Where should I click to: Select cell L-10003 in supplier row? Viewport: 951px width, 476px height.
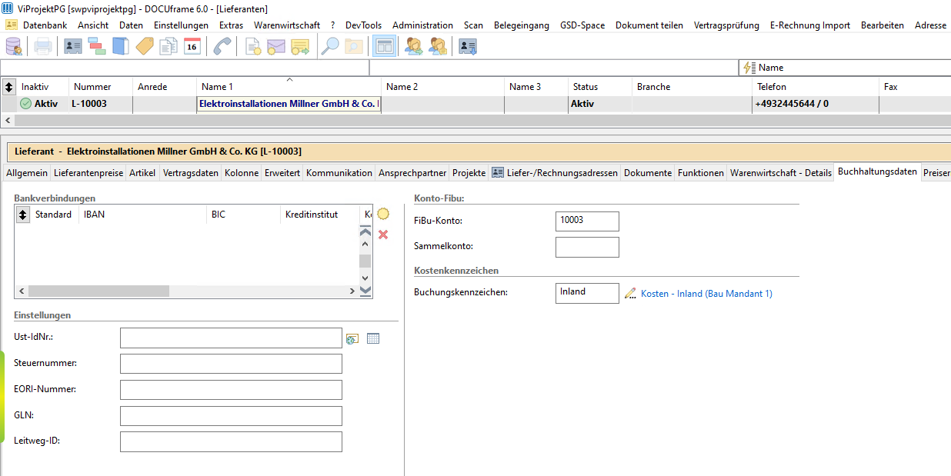[101, 104]
